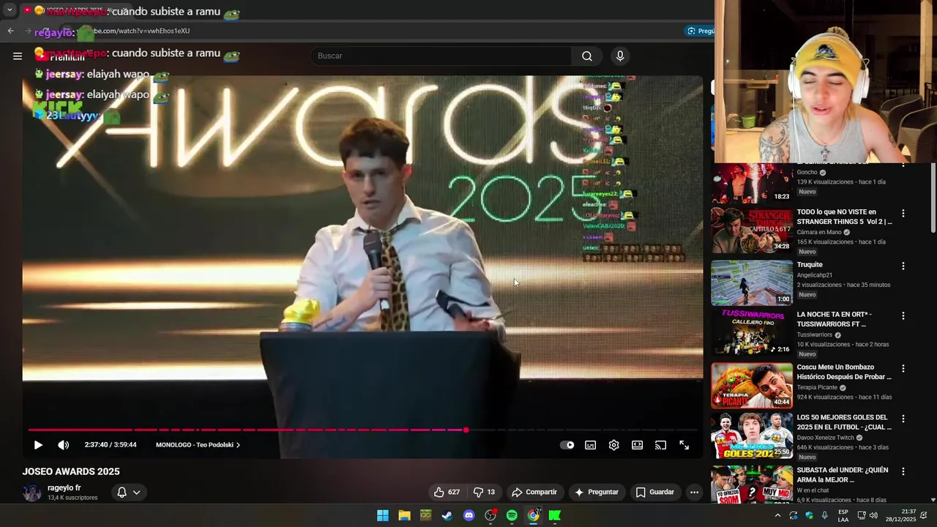The height and width of the screenshot is (527, 937).
Task: Open options menu for the Truquito video
Action: (x=903, y=266)
